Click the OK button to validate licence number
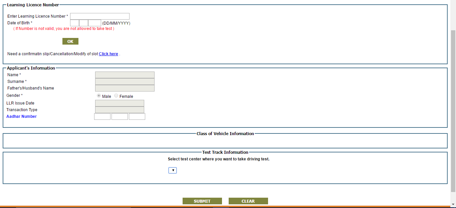Screen dimensions: 456x208 pos(70,41)
